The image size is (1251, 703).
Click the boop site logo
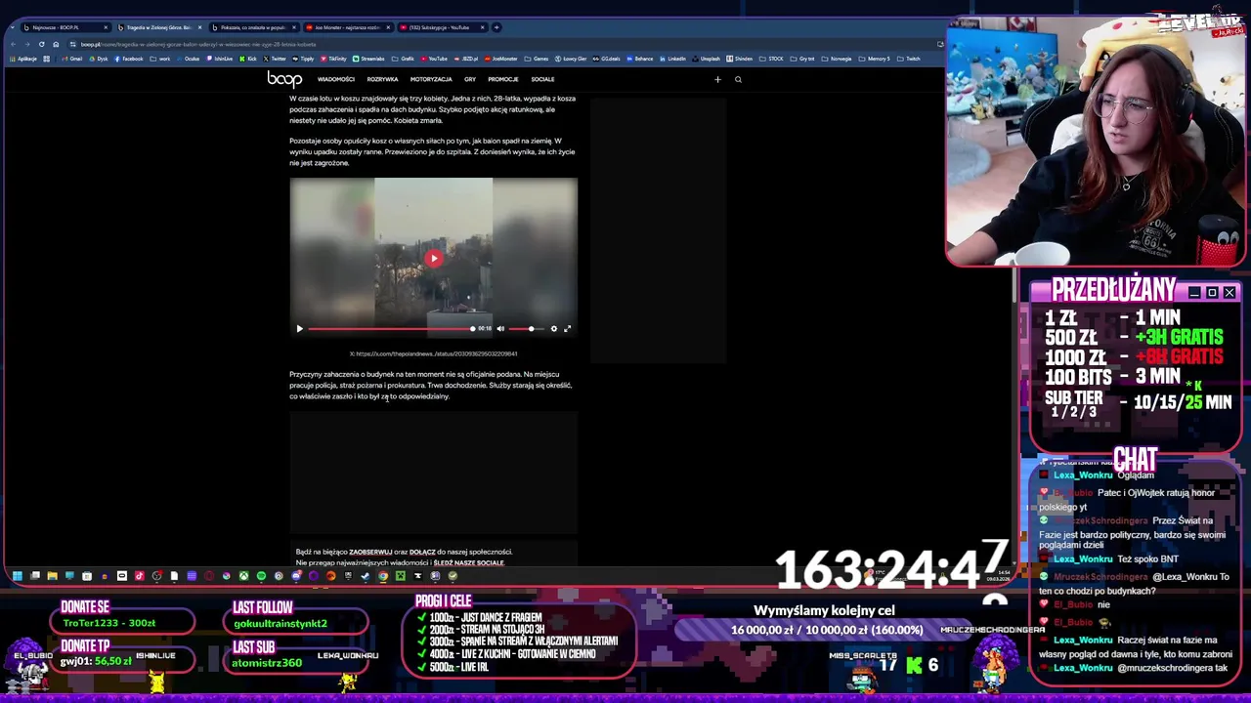click(284, 79)
